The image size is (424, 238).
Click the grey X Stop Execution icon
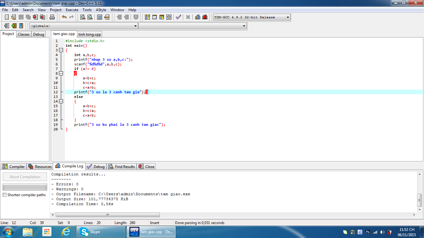pos(188,17)
